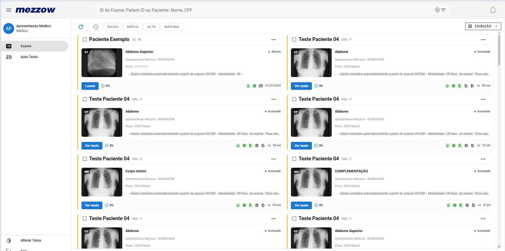This screenshot has height=251, width=505.
Task: Filter by MÁXIMA priority
Action: 172,27
